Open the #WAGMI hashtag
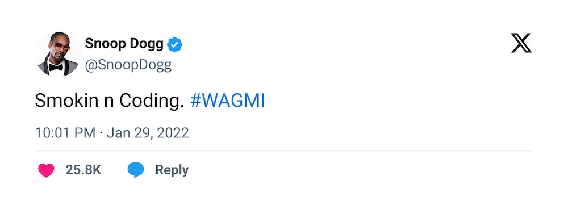568x209 pixels. click(228, 101)
